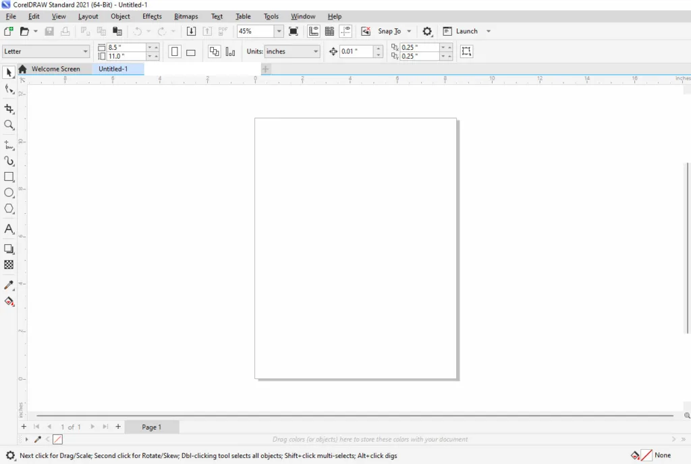Click the Full-screen preview icon
This screenshot has width=691, height=464.
pos(294,31)
